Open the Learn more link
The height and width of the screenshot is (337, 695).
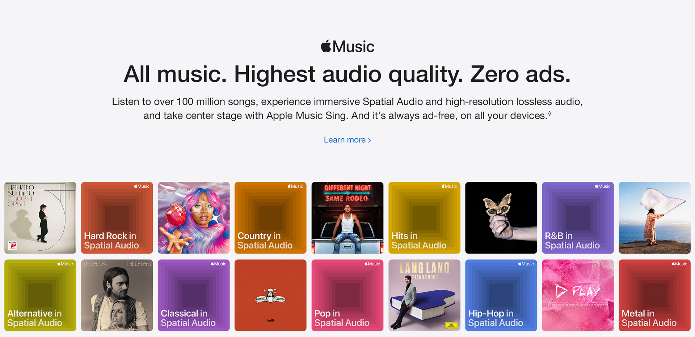point(347,140)
